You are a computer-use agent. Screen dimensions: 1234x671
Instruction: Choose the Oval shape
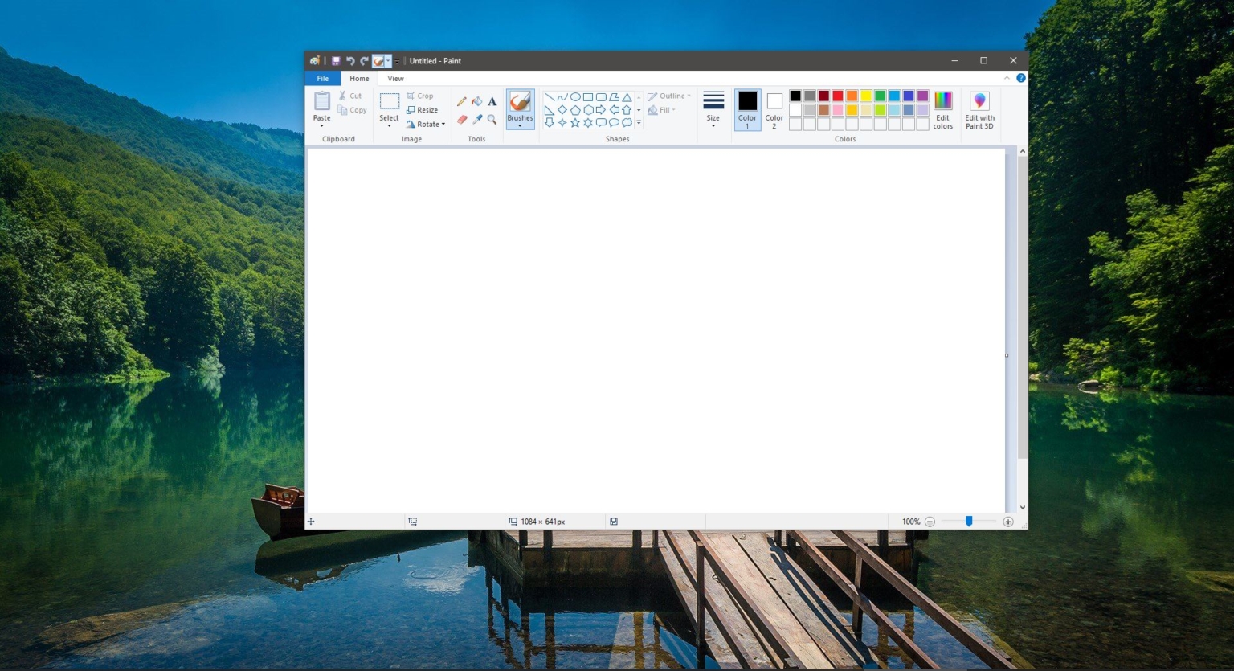click(x=575, y=96)
